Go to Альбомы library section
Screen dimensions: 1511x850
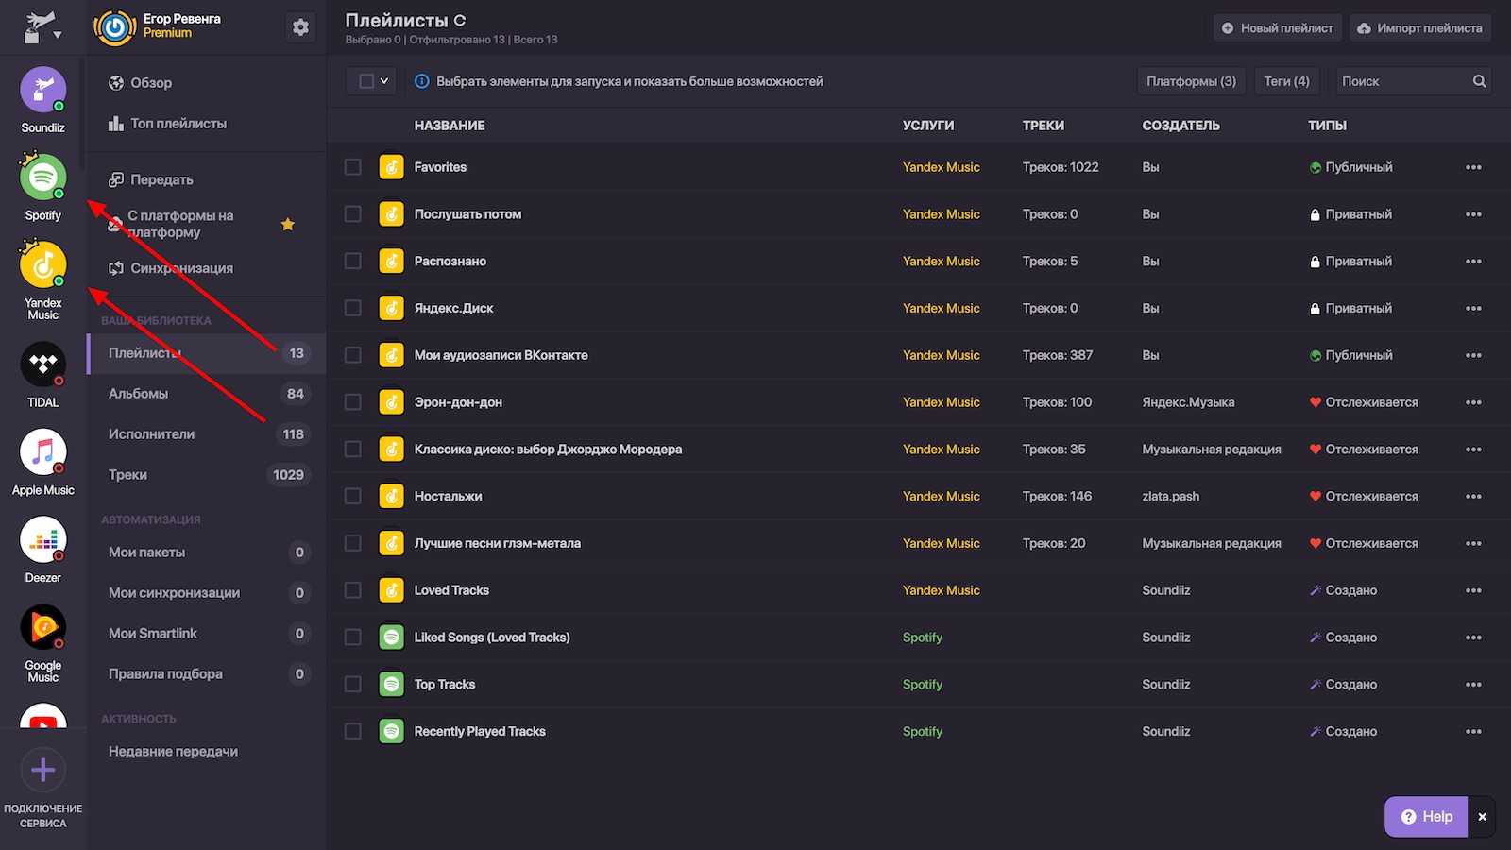[x=206, y=394]
